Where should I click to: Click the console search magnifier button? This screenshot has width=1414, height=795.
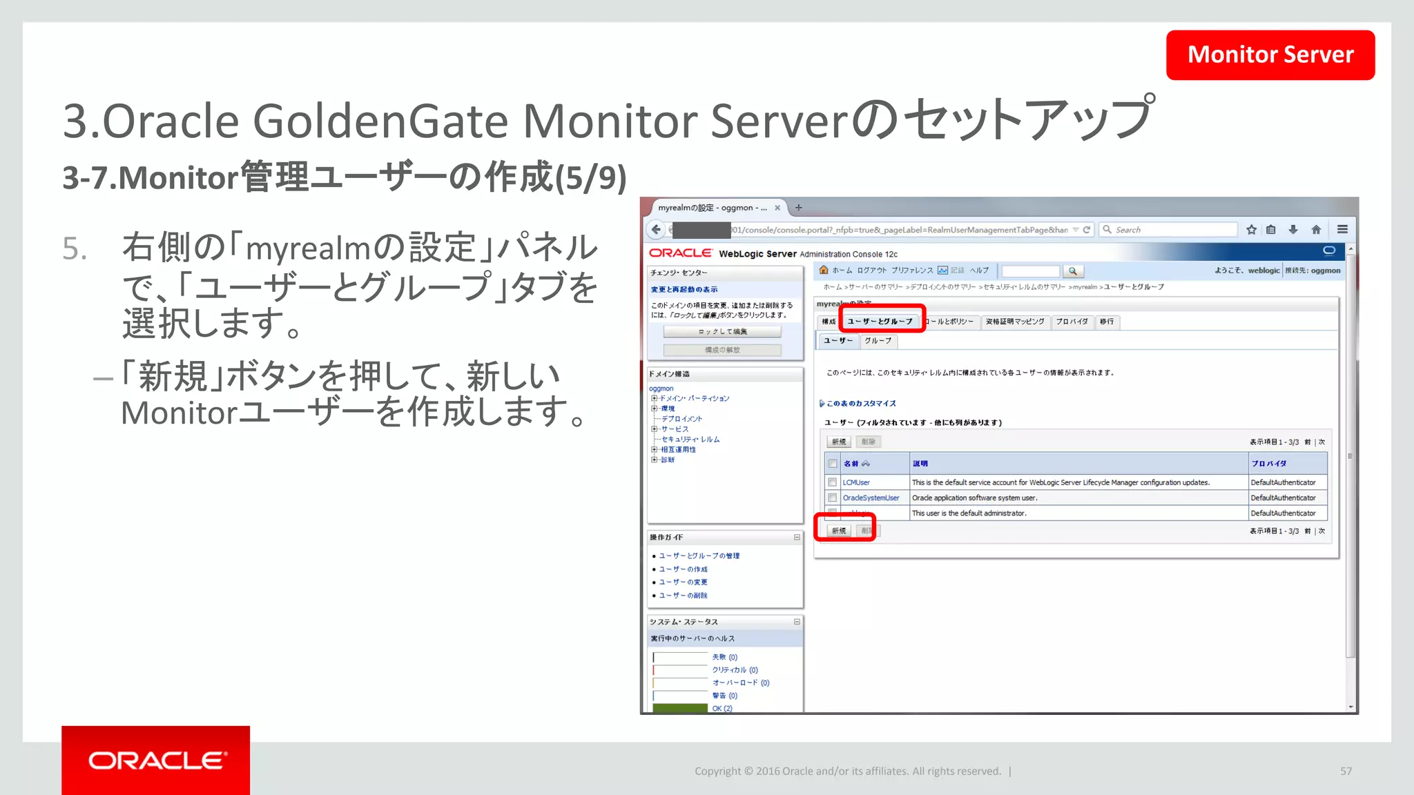pos(1073,271)
